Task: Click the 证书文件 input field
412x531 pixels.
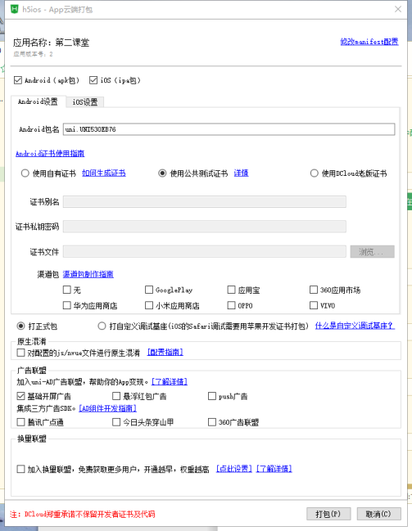Action: point(205,252)
